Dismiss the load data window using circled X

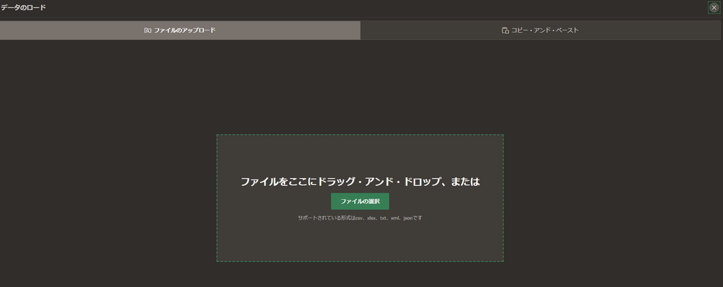click(714, 7)
